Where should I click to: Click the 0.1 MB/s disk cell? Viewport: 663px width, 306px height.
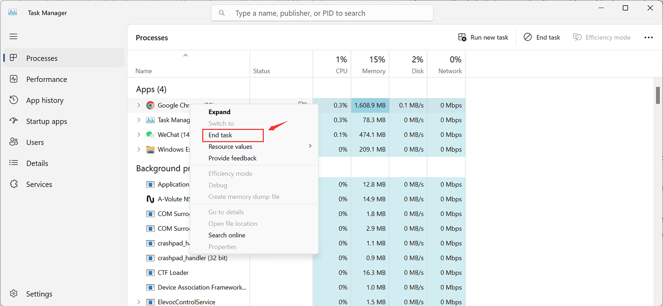(x=408, y=105)
